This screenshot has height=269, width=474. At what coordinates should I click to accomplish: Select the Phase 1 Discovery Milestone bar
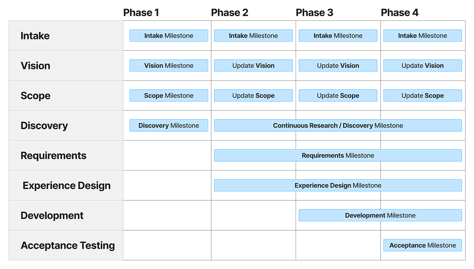click(168, 125)
